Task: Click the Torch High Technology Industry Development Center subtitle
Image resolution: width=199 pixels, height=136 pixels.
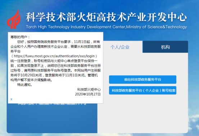Action: point(106,27)
